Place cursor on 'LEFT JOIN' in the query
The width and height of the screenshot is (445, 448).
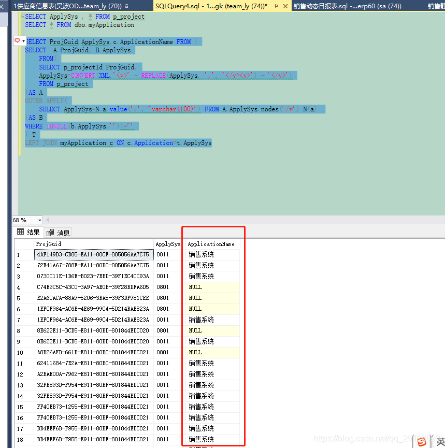(41, 143)
